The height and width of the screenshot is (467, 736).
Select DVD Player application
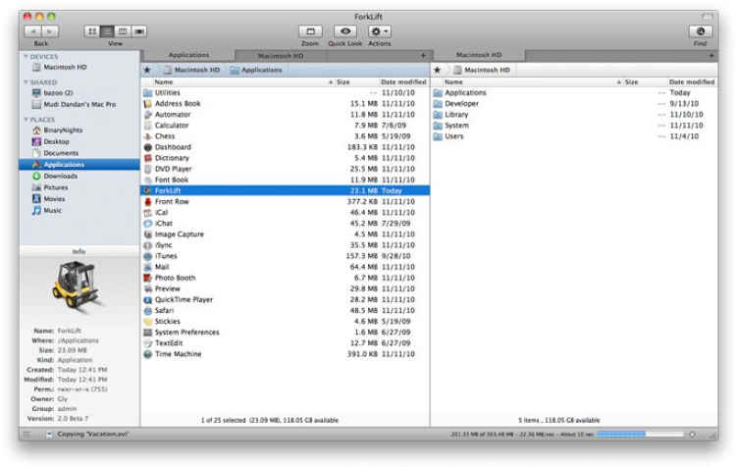pyautogui.click(x=285, y=169)
